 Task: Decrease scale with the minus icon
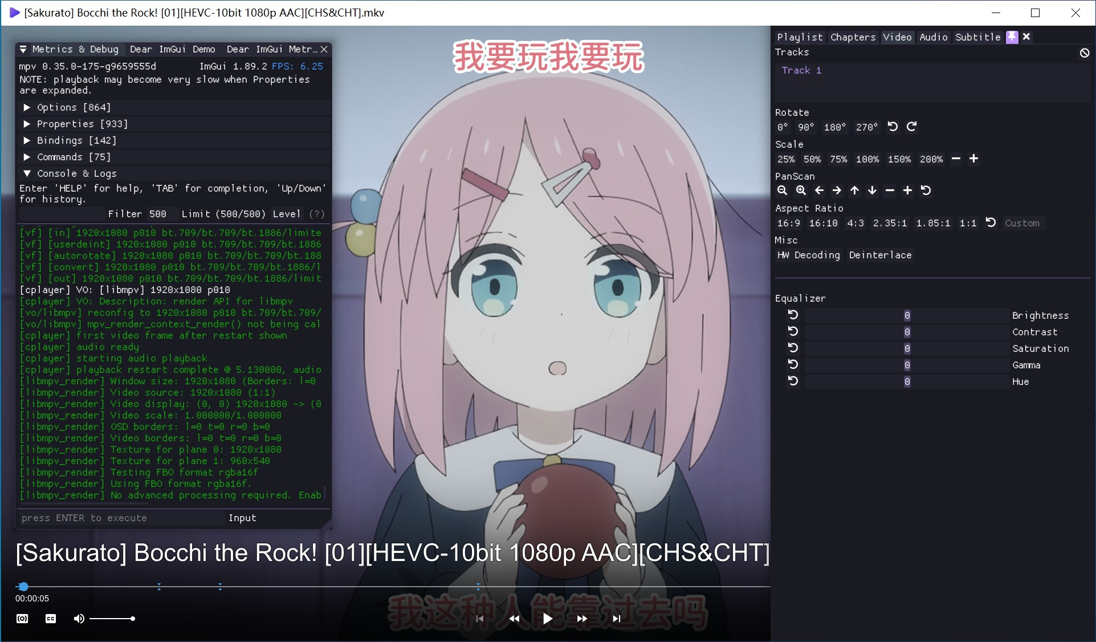pos(956,159)
